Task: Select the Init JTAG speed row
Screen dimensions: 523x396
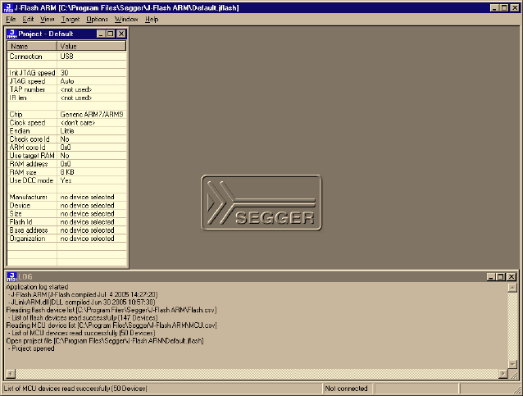Action: click(67, 73)
